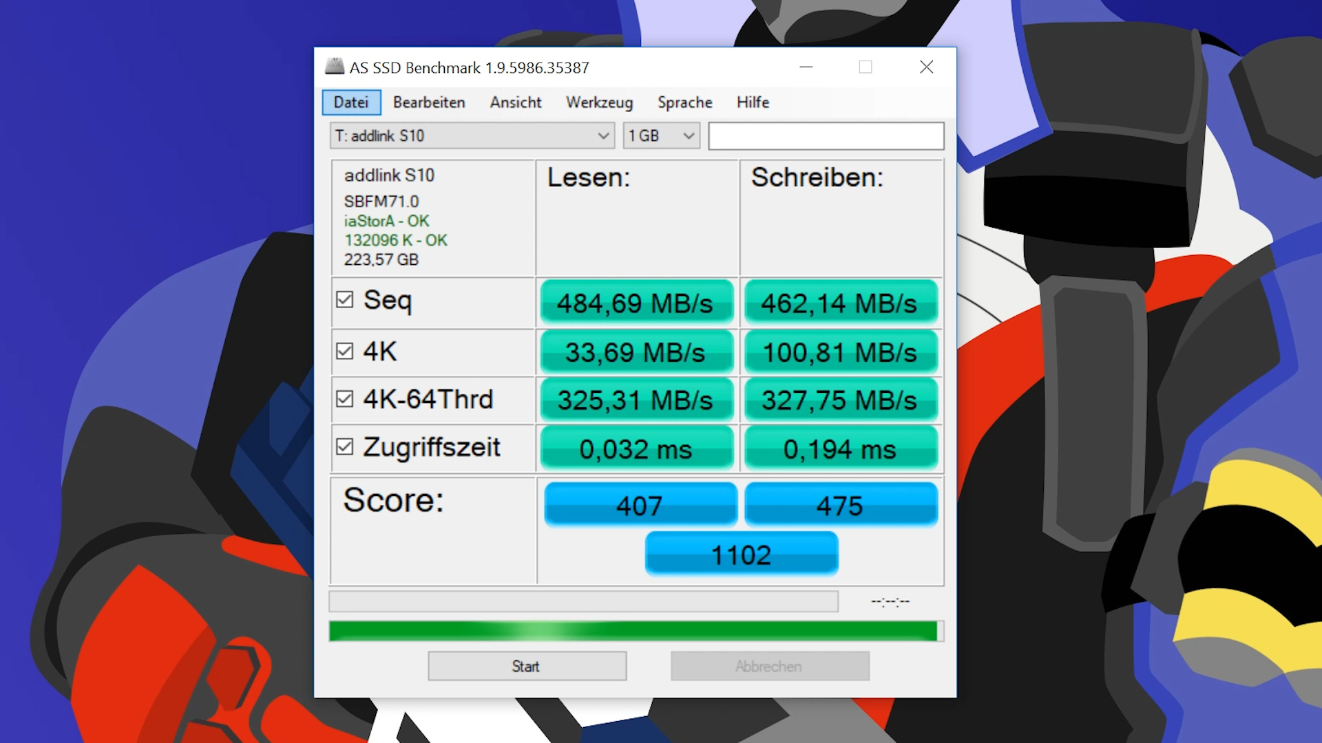Click the addlink S10 device name
Screen dimensions: 1322x743
tap(390, 175)
